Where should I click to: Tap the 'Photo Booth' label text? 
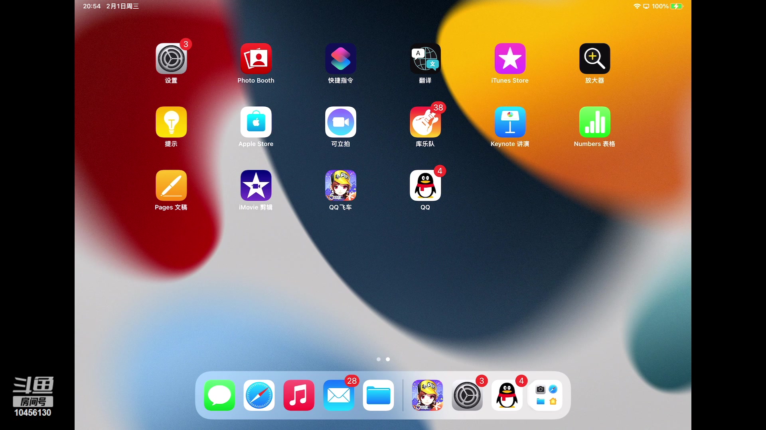tap(256, 80)
